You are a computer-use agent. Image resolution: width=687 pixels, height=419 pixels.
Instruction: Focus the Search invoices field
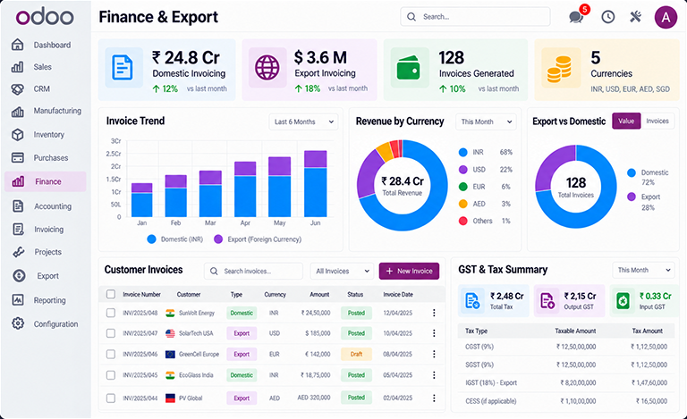[253, 272]
